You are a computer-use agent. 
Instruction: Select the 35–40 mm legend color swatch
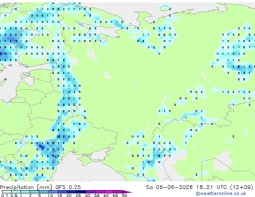(x=99, y=192)
